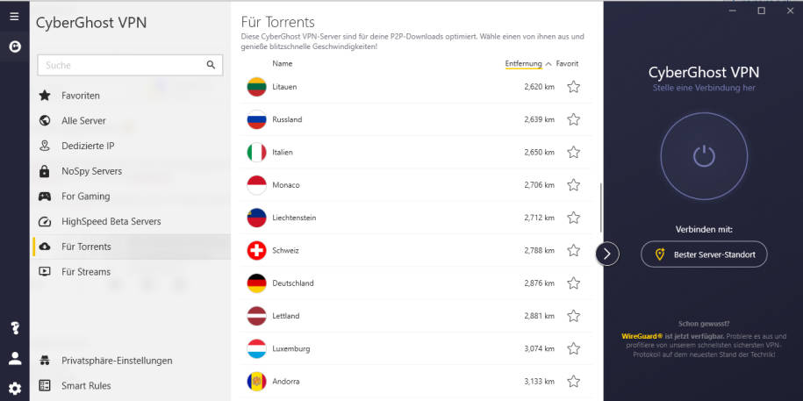Open the hamburger menu icon

pyautogui.click(x=14, y=17)
